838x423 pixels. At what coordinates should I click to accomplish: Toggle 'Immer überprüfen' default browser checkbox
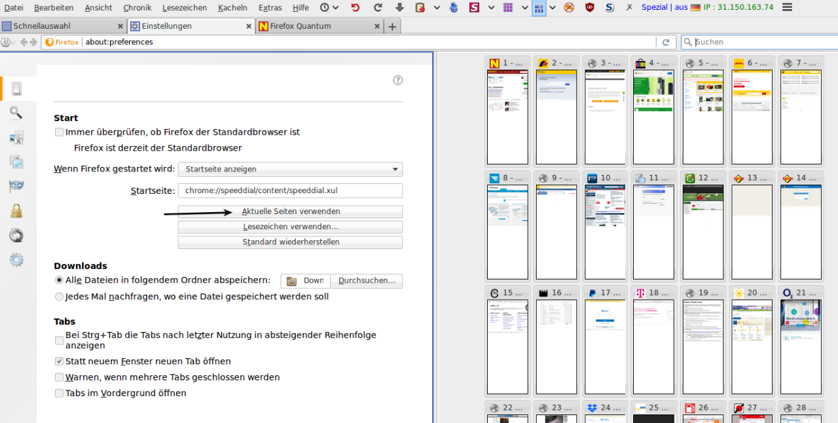coord(60,132)
